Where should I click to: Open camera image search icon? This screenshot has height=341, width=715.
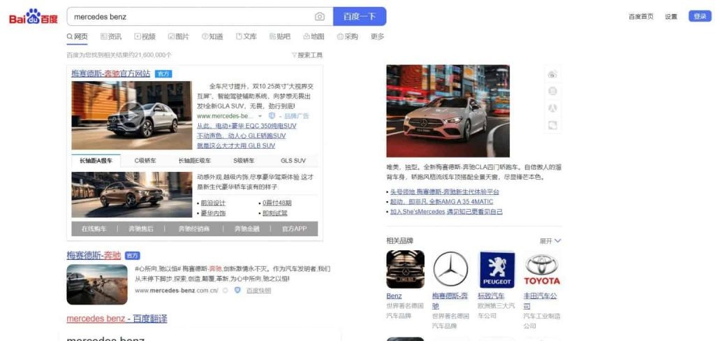click(x=320, y=17)
